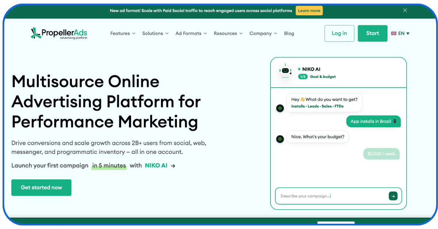The height and width of the screenshot is (229, 438).
Task: Click the Installs · Leads · Sales · FTDs text
Action: point(318,106)
